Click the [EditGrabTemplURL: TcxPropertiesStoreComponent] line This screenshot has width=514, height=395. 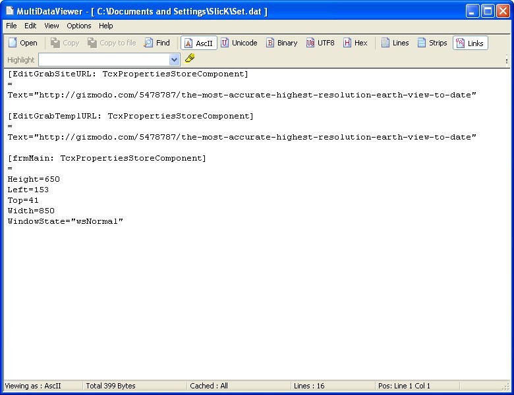(130, 116)
